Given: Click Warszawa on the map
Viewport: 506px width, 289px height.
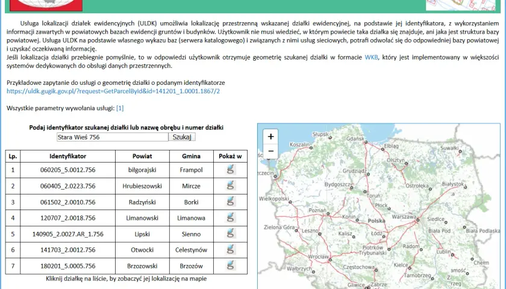Looking at the screenshot, I should click(x=404, y=217).
